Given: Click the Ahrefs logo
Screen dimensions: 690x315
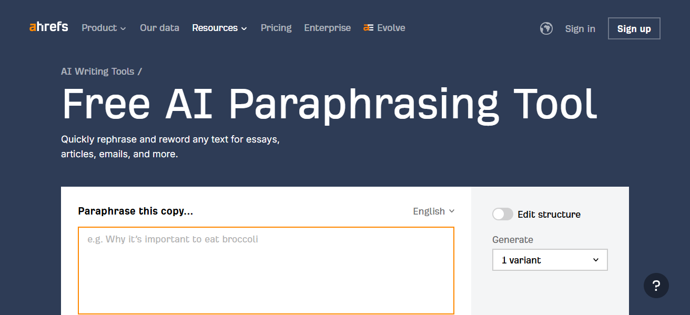Looking at the screenshot, I should coord(49,27).
